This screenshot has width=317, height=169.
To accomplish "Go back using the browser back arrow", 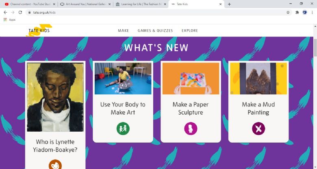I will [x=5, y=12].
